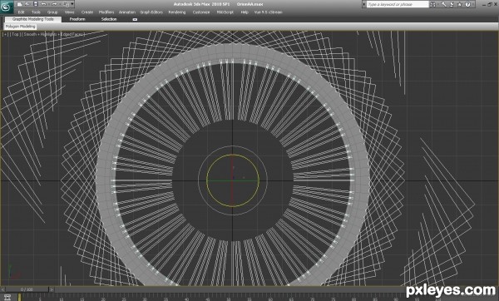Click the Open File icon in quick access toolbar

tap(27, 4)
